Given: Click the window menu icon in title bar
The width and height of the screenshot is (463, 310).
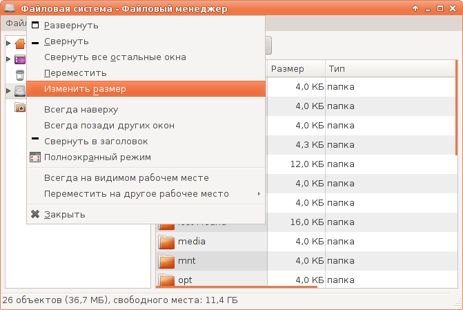Looking at the screenshot, I should [10, 8].
